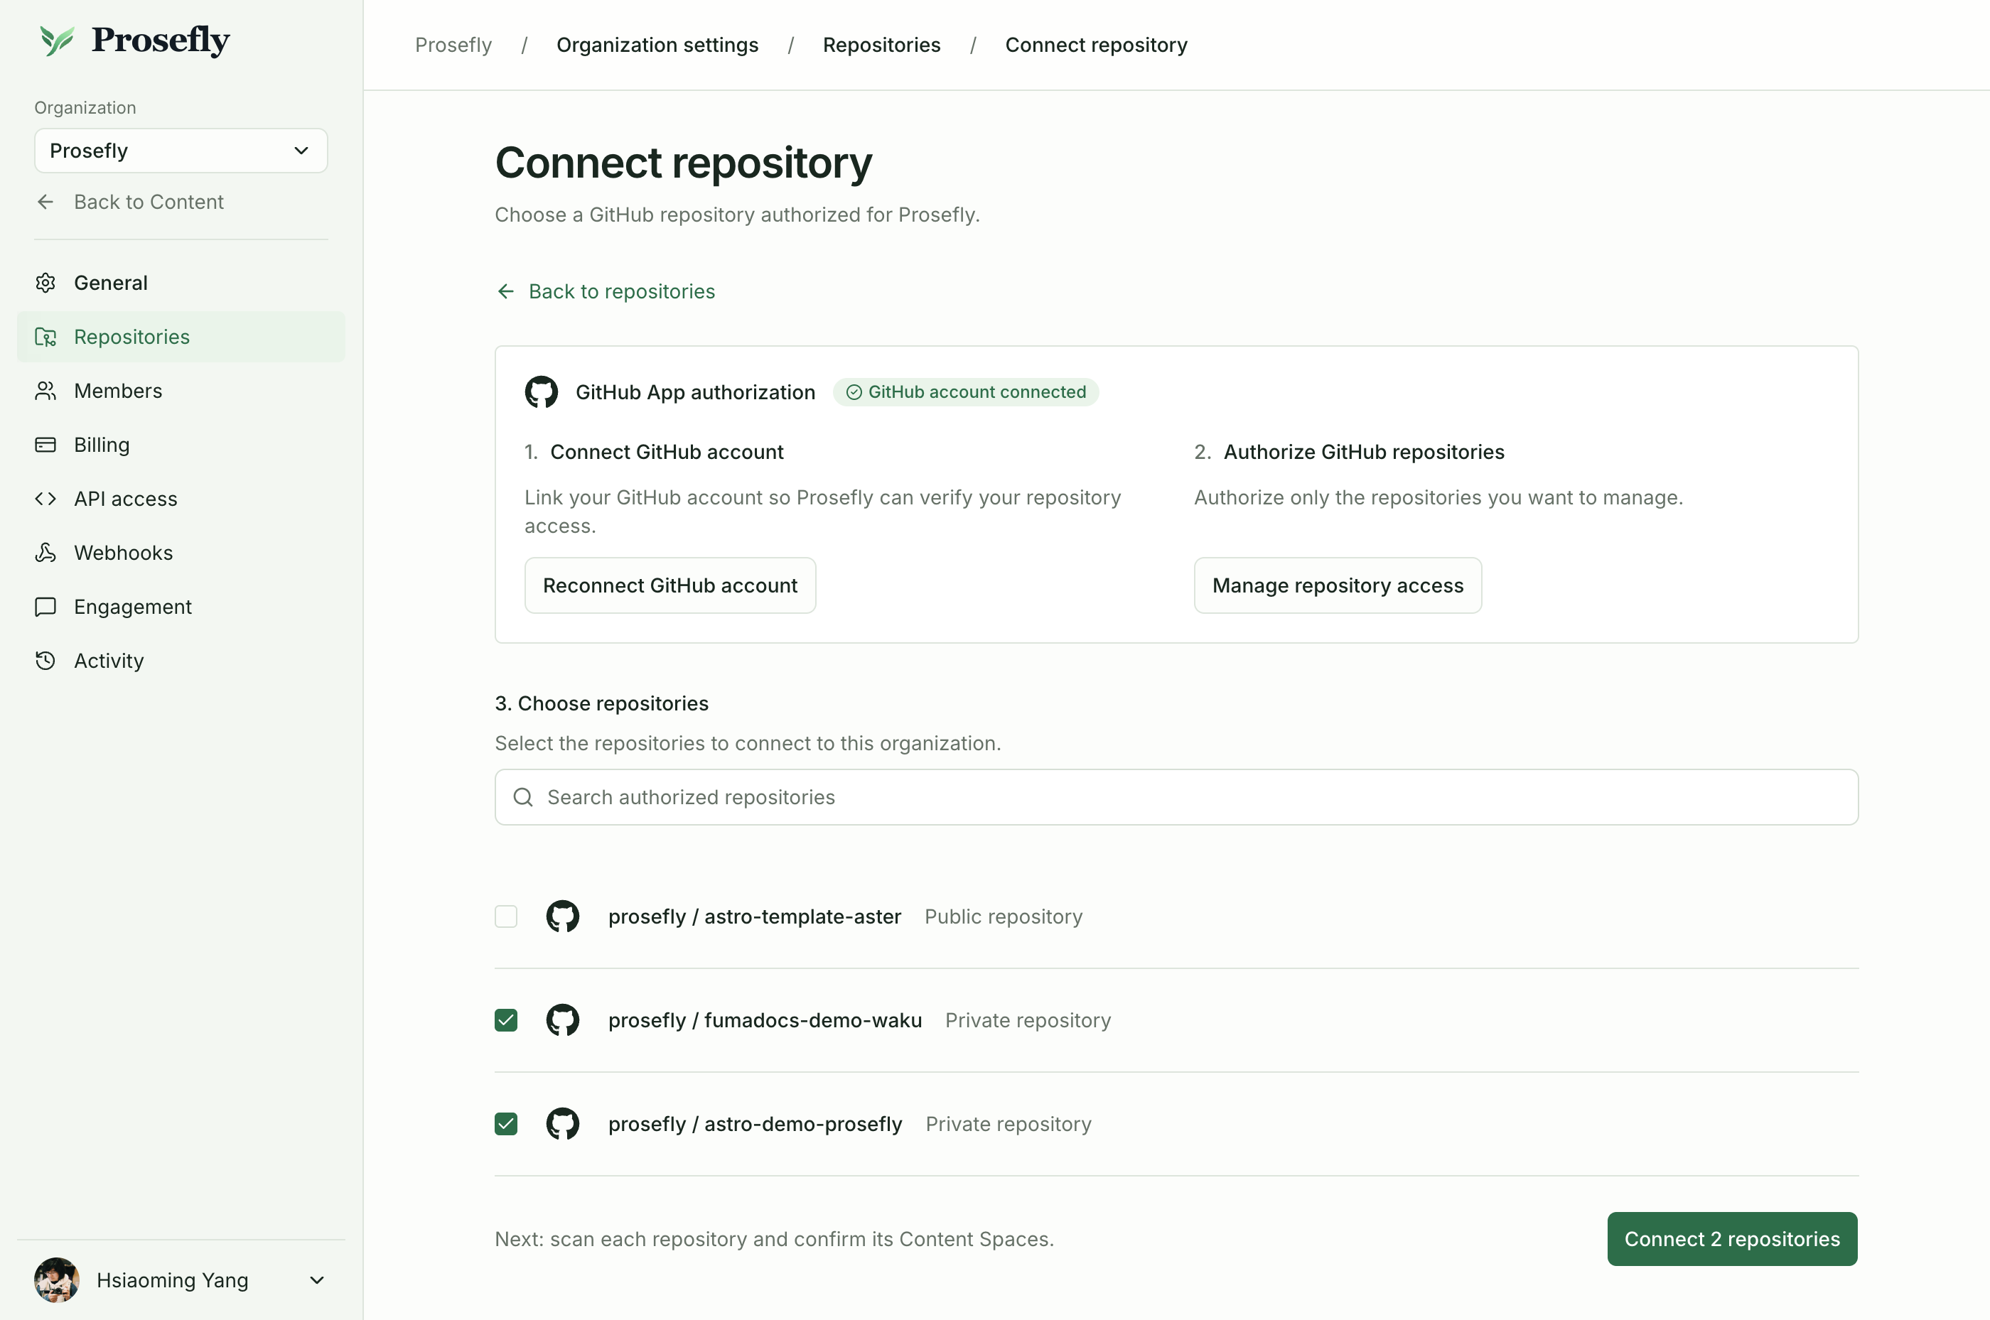Image resolution: width=1990 pixels, height=1320 pixels.
Task: Go to Members in the sidebar
Action: pos(181,391)
